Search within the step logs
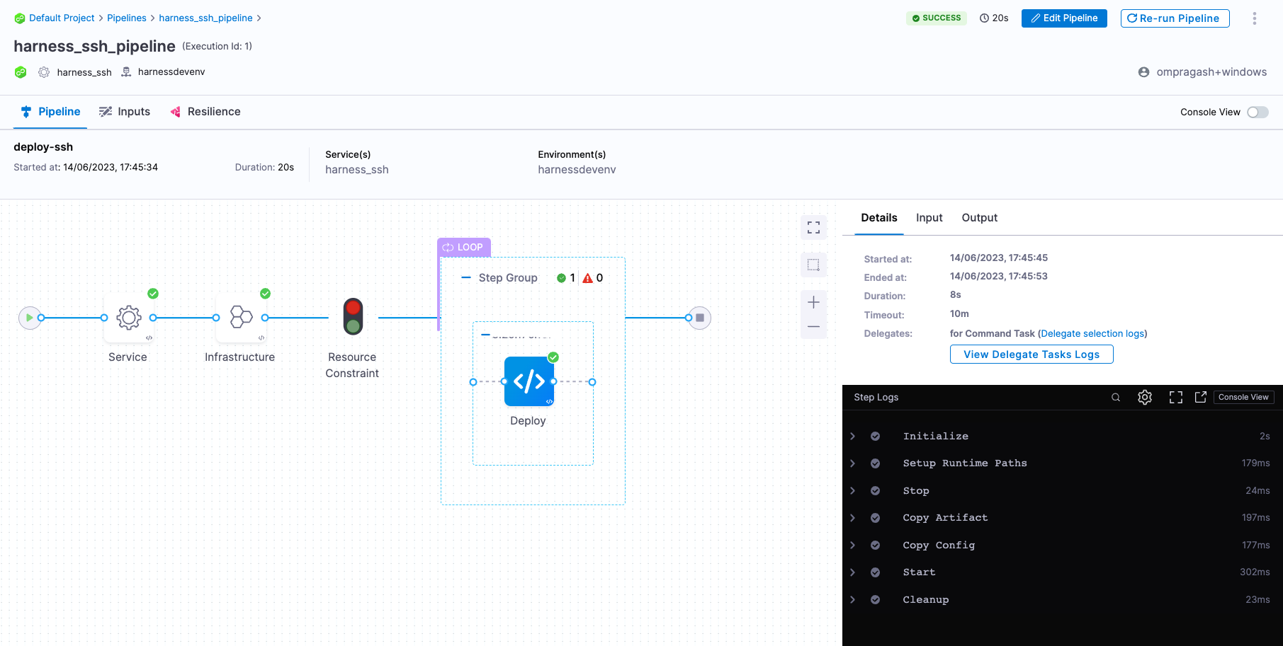This screenshot has width=1283, height=646. 1116,398
